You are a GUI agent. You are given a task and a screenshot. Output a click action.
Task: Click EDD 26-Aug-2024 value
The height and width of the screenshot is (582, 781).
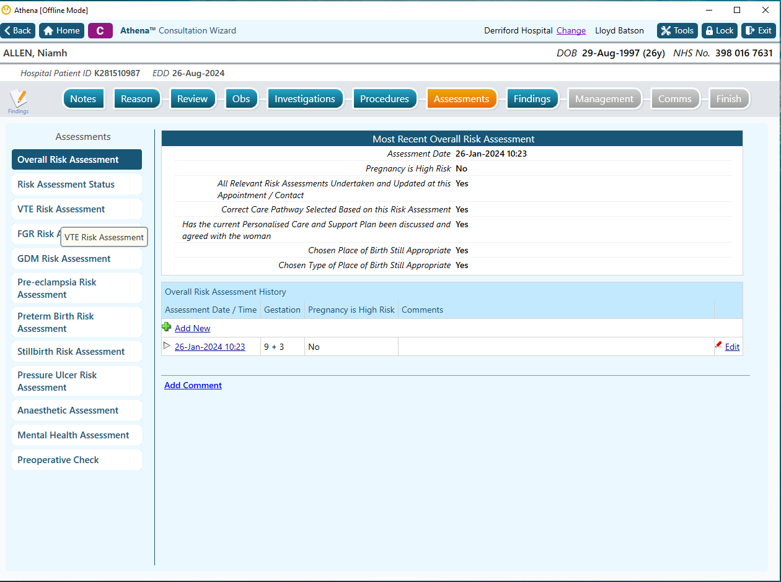(198, 73)
